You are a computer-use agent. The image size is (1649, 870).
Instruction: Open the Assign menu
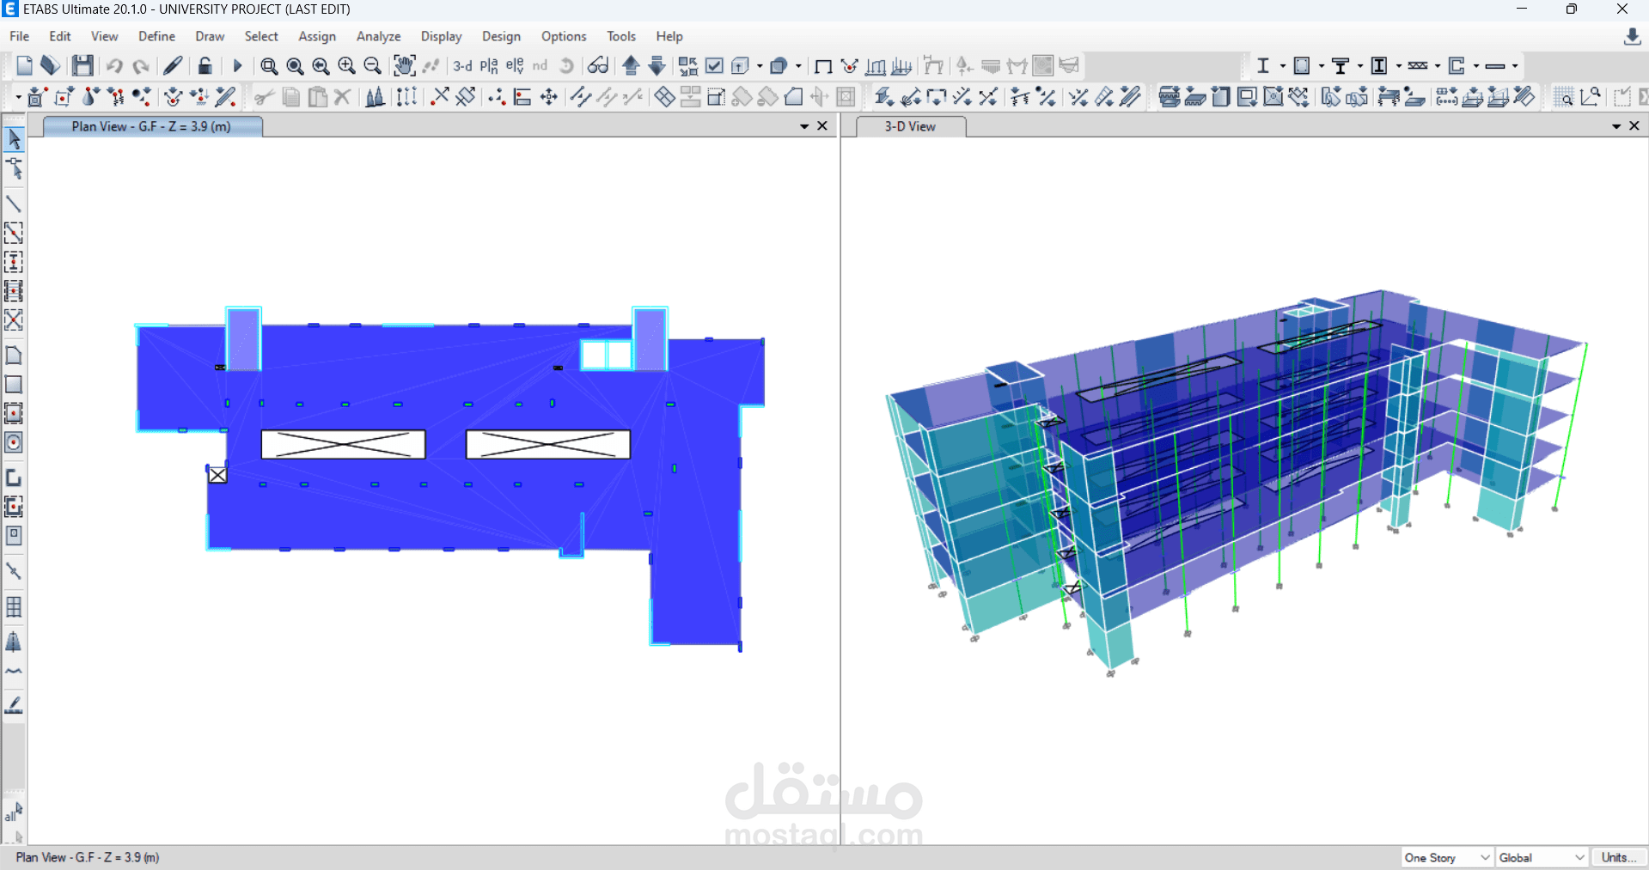point(317,36)
